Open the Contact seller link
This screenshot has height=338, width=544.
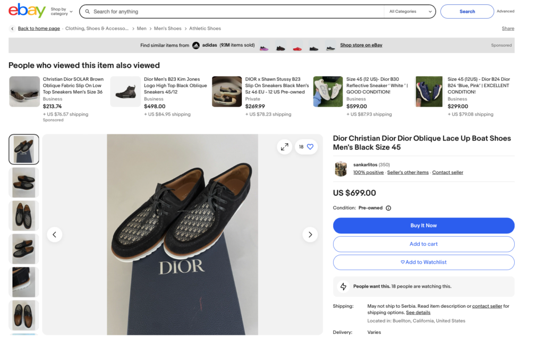[x=447, y=172]
